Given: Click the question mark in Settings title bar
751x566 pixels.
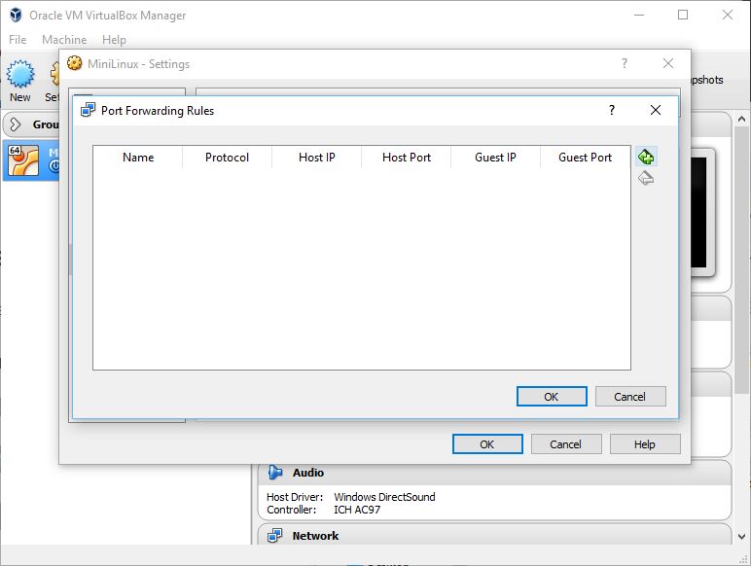Looking at the screenshot, I should (x=625, y=63).
